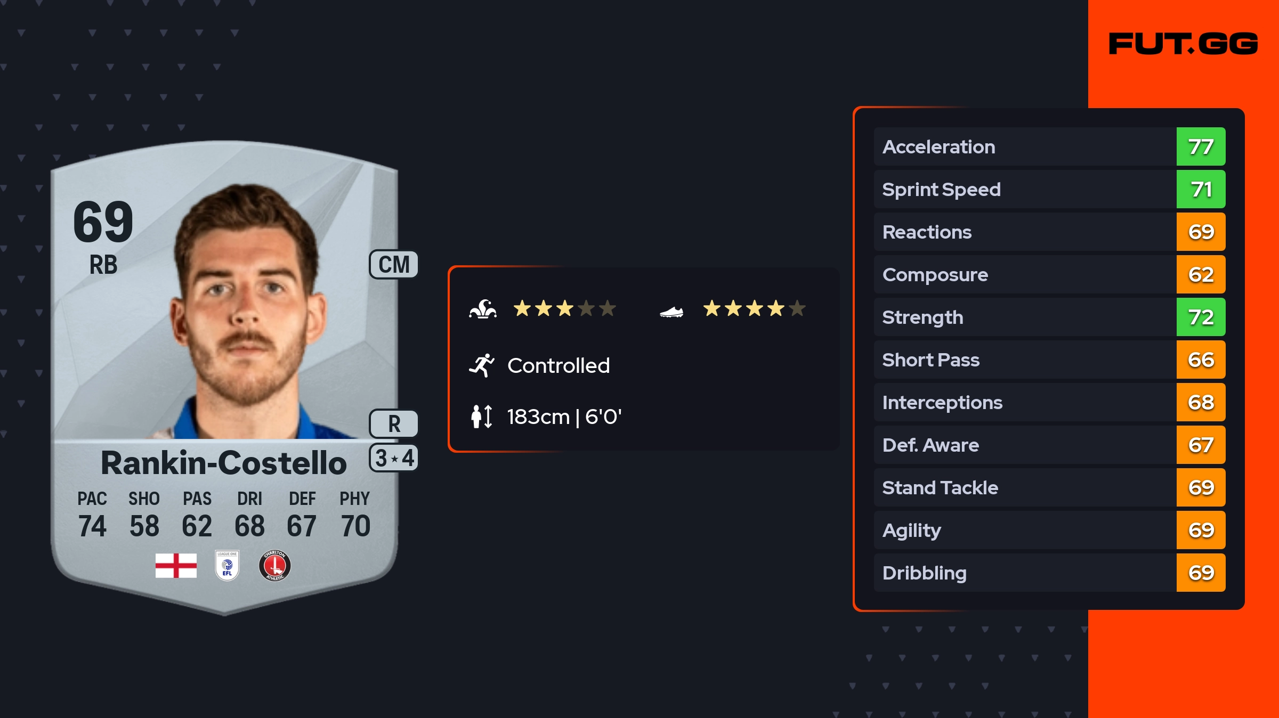The image size is (1279, 718).
Task: Select the Interceptions stat row
Action: pos(1024,403)
